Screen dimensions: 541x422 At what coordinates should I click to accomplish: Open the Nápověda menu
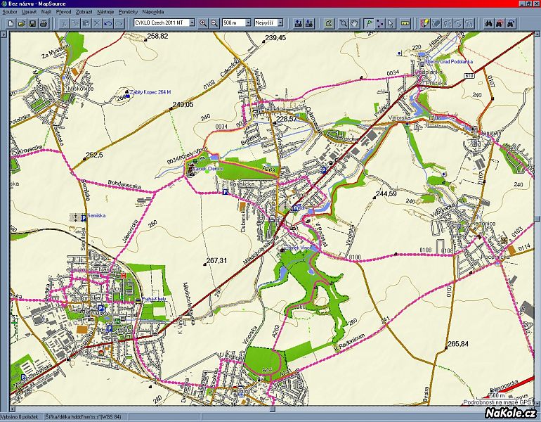click(x=153, y=12)
